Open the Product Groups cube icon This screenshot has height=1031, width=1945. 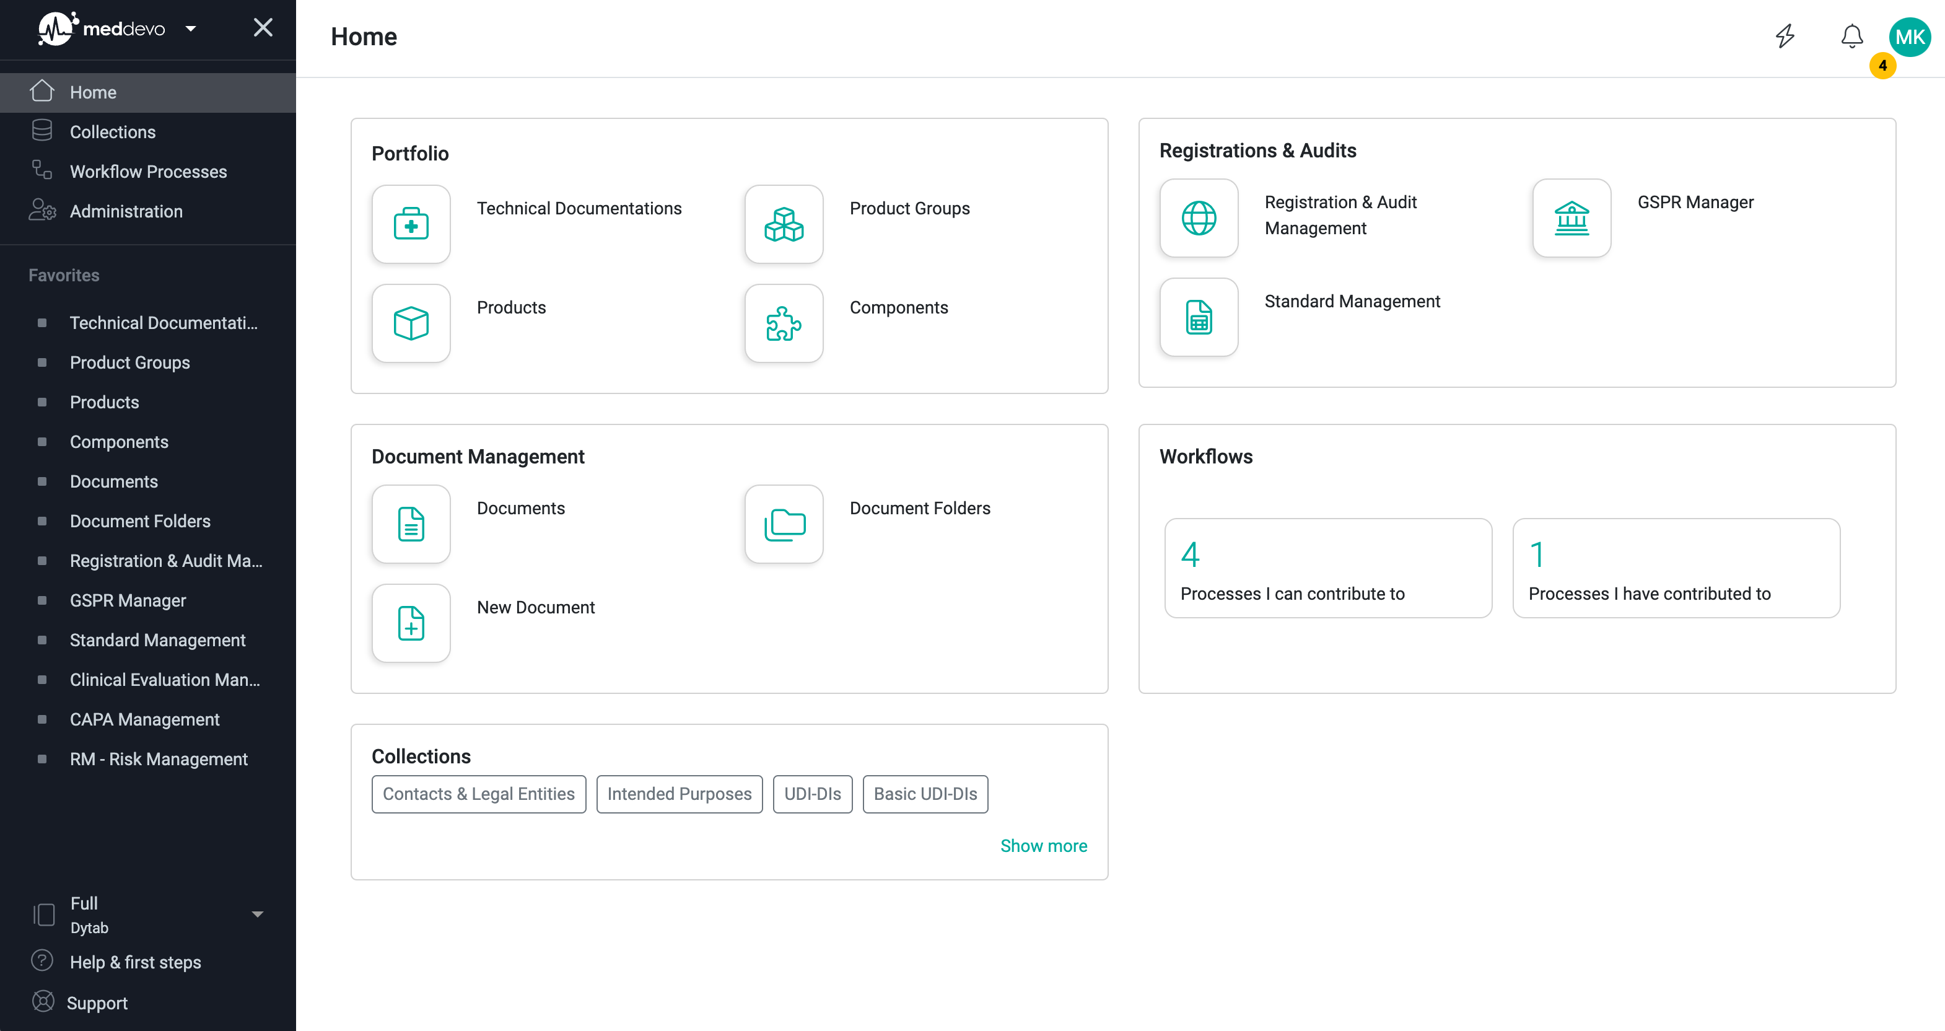click(784, 224)
